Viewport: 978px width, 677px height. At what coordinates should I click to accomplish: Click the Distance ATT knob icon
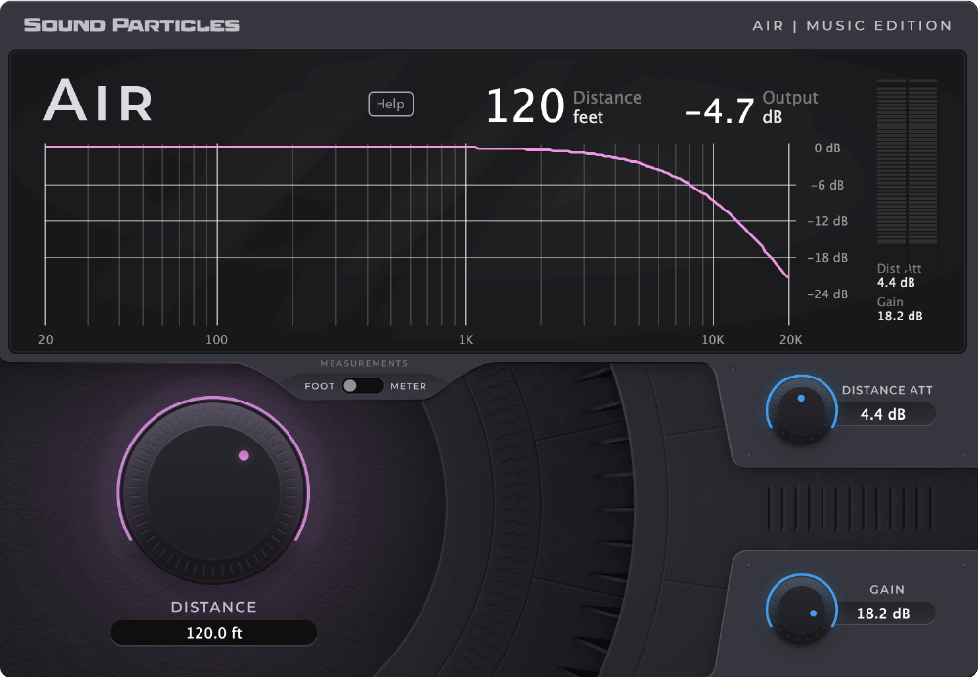(x=801, y=411)
